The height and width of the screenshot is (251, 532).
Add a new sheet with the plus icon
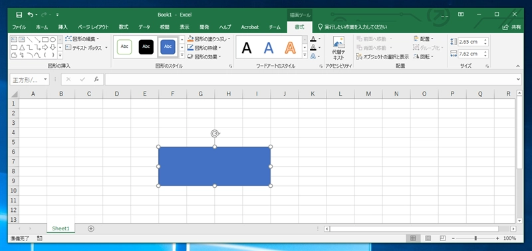[x=90, y=228]
